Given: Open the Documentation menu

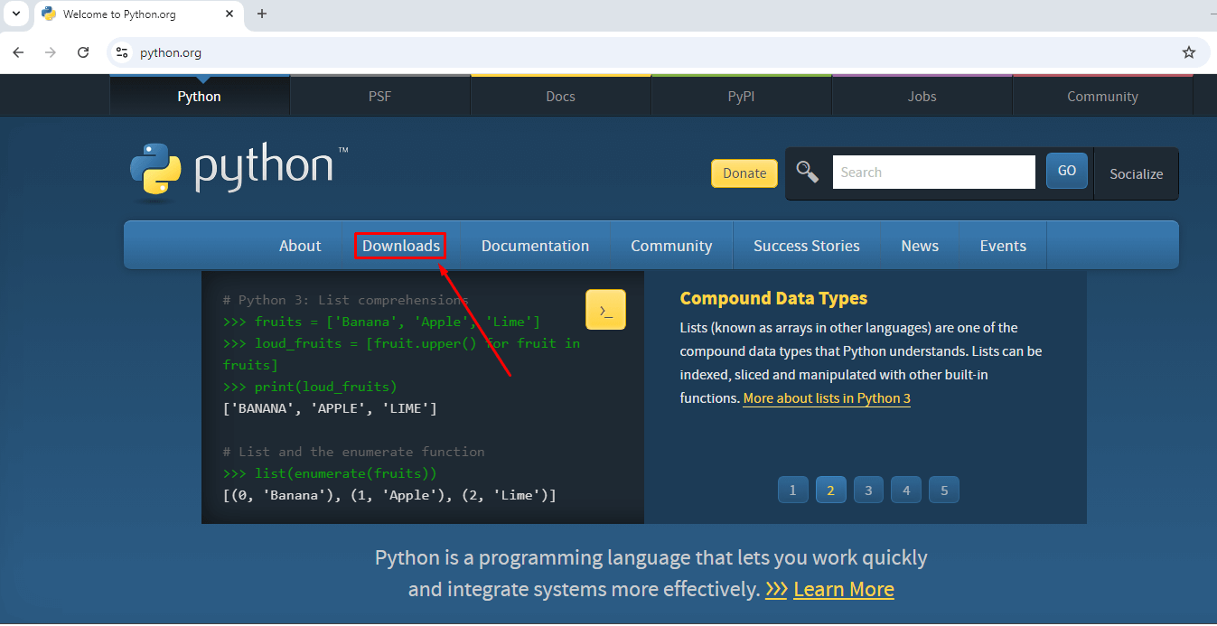Looking at the screenshot, I should [535, 246].
